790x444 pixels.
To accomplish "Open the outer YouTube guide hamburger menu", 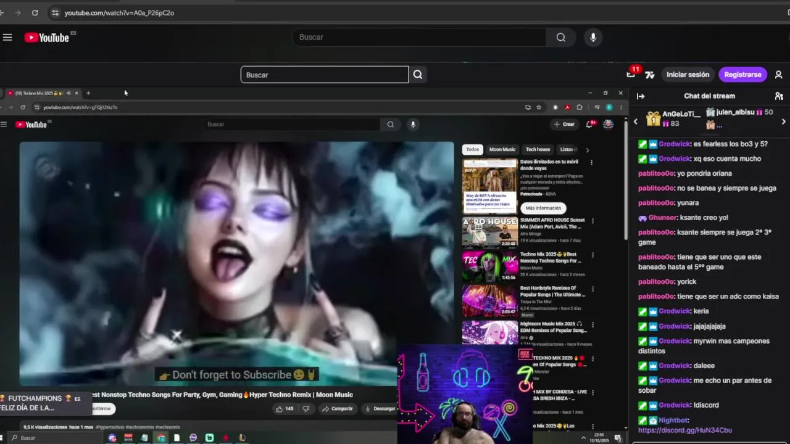I will (7, 38).
